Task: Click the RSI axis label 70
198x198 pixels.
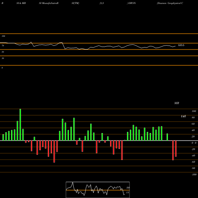Action: pyautogui.click(x=3, y=46)
